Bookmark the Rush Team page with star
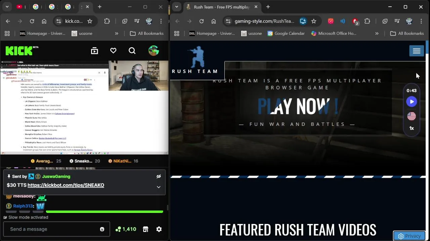Image resolution: width=430 pixels, height=241 pixels. pos(314,21)
